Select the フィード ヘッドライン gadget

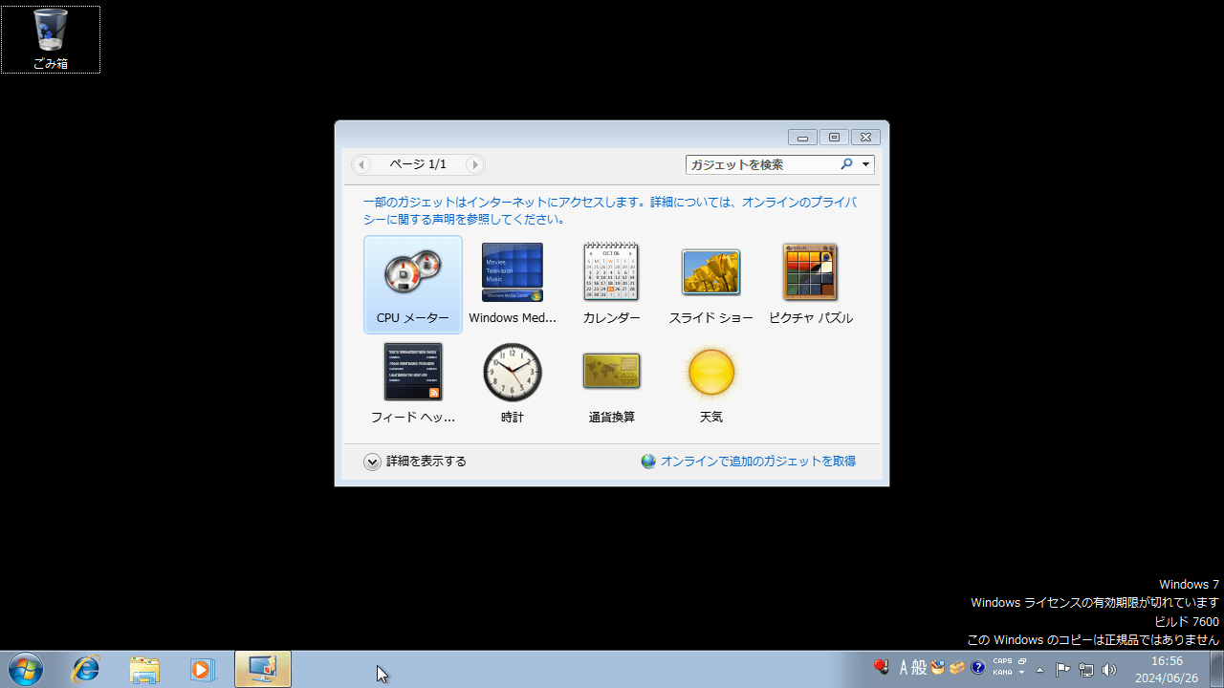[x=413, y=384]
